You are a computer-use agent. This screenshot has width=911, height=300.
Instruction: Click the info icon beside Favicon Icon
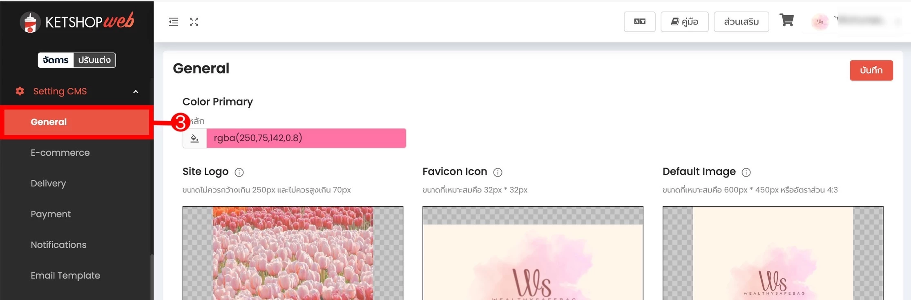tap(498, 172)
